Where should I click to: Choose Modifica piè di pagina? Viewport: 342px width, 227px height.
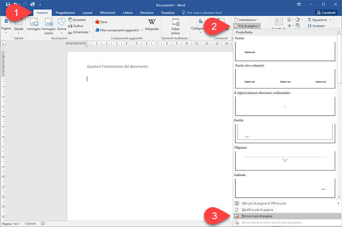[257, 209]
